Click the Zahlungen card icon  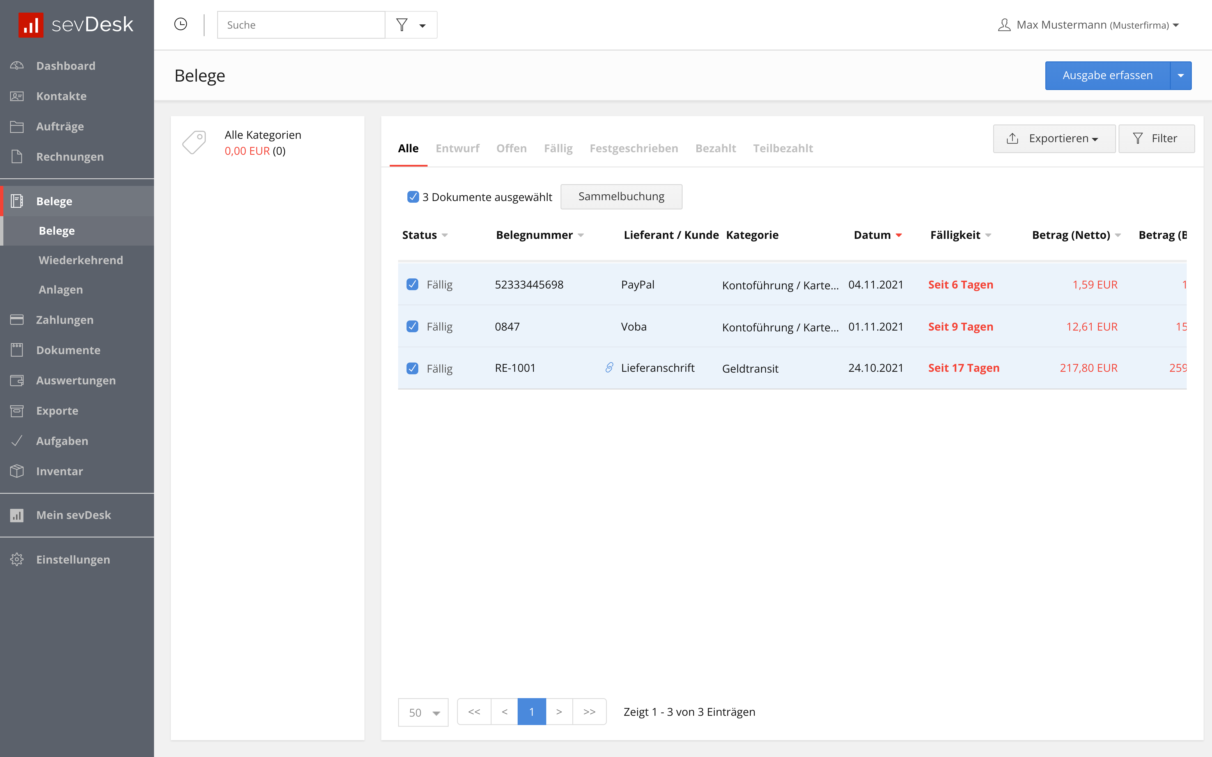17,319
